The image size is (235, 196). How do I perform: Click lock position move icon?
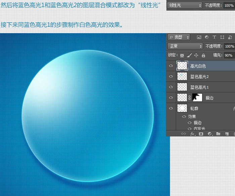(x=196, y=55)
